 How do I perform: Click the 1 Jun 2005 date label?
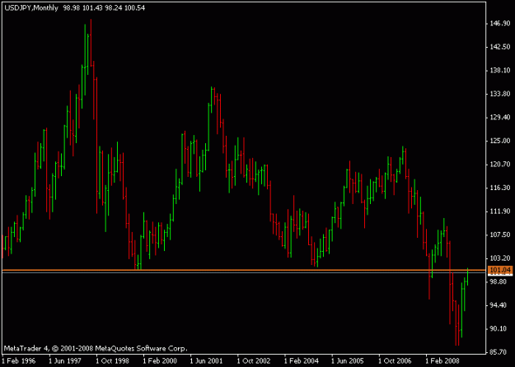tap(348, 360)
